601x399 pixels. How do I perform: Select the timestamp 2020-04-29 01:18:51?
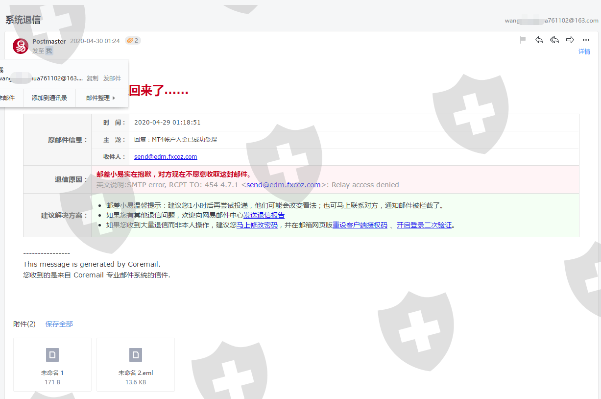coord(168,123)
